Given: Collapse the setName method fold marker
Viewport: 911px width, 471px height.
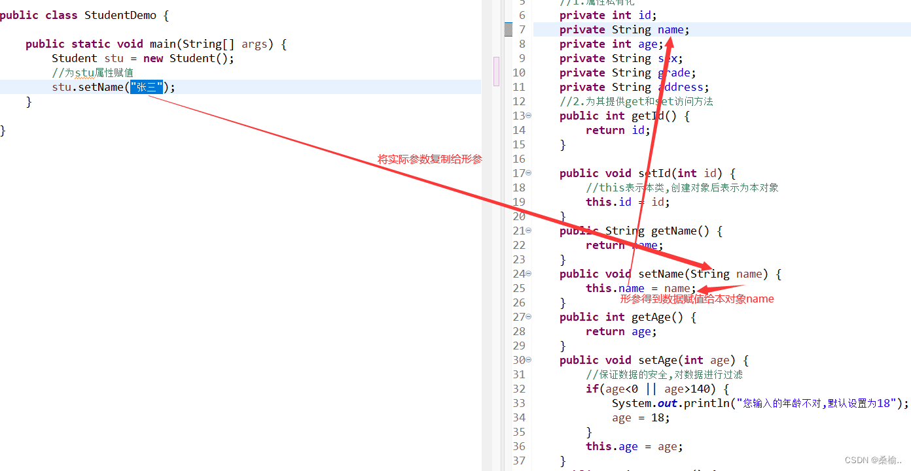Looking at the screenshot, I should [x=528, y=274].
